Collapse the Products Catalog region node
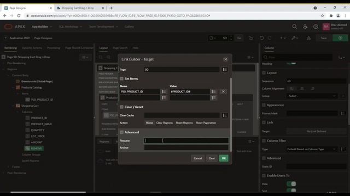The image size is (350, 196). tap(13, 88)
